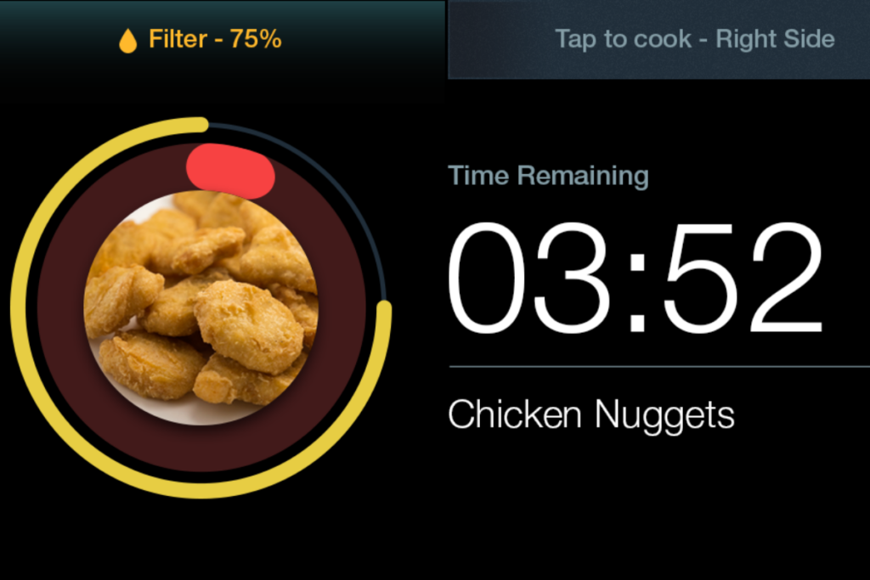Select the left fryer header showing Filter

pyautogui.click(x=223, y=39)
